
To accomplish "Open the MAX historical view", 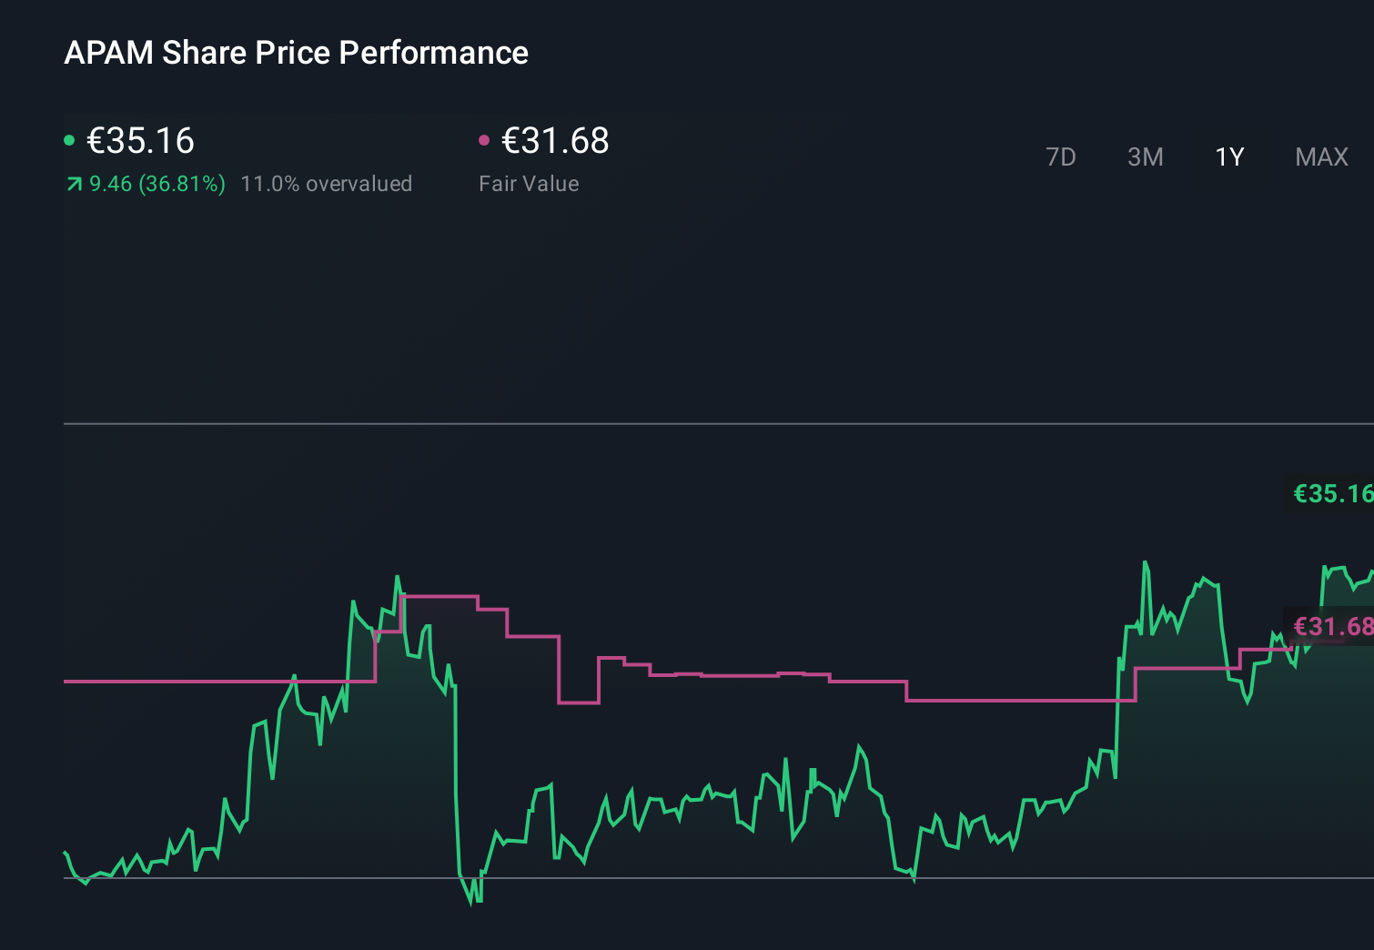I will 1320,157.
